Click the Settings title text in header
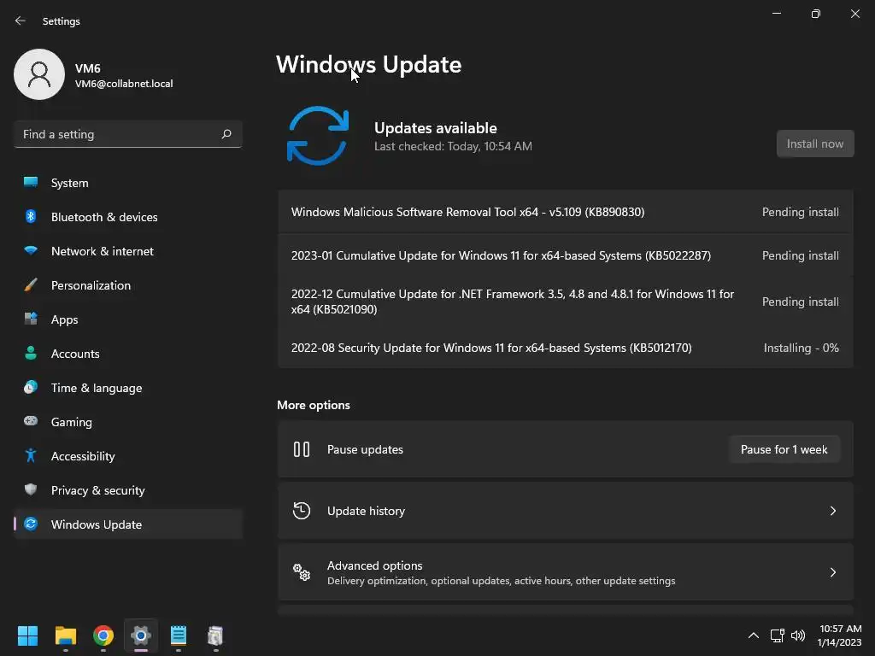The image size is (875, 656). click(62, 21)
